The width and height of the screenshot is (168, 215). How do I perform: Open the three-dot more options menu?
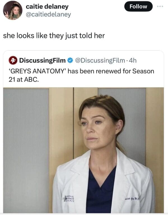[x=160, y=6]
